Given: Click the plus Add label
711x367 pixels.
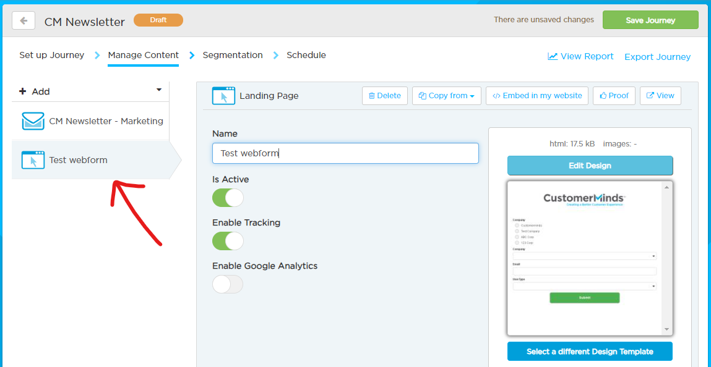Looking at the screenshot, I should pyautogui.click(x=35, y=91).
